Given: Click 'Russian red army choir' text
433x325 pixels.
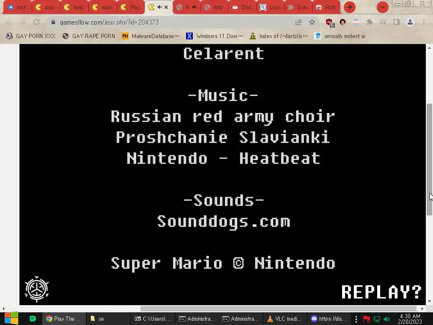Looking at the screenshot, I should point(223,116).
